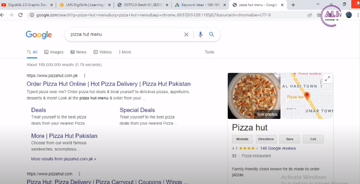
Task: Click the Pizza restaurant category text
Action: tap(256, 156)
